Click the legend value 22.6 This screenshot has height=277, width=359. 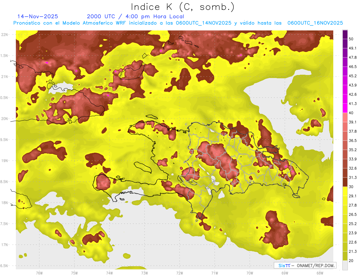353,242
